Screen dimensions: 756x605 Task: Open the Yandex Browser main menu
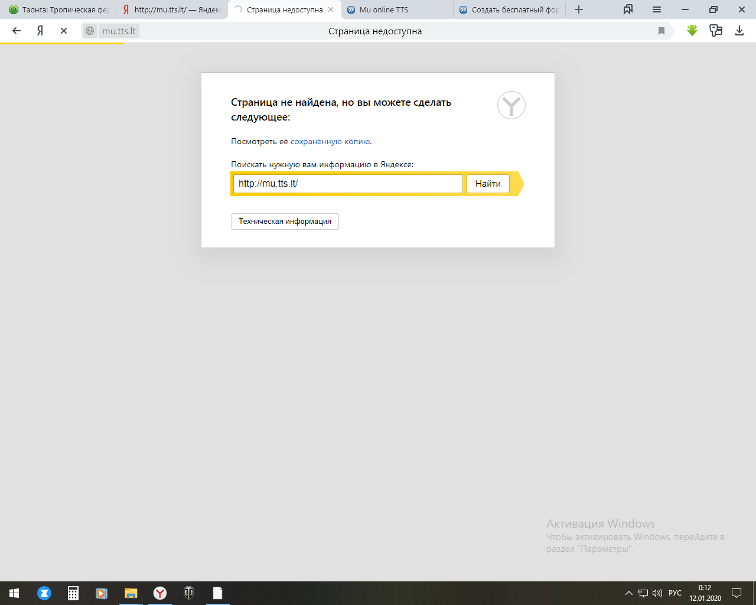tap(657, 9)
